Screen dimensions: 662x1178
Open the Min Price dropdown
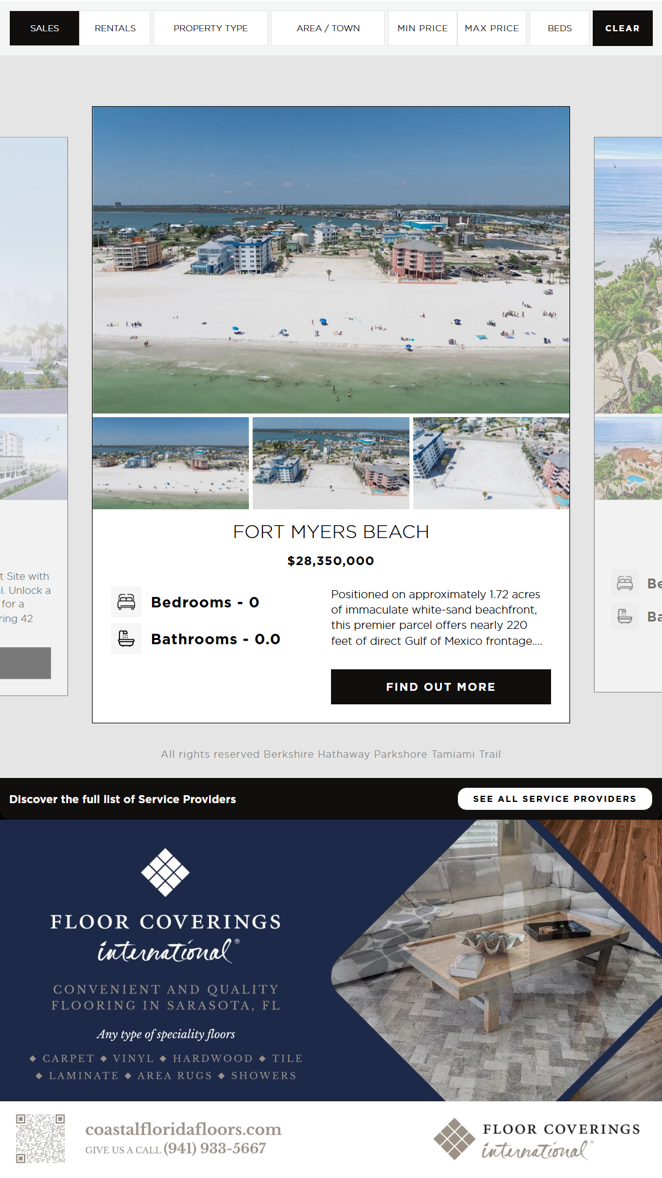[x=422, y=28]
